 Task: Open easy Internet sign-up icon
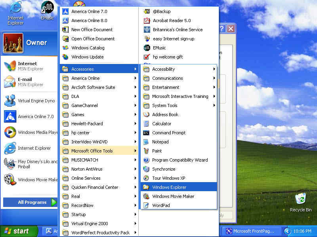point(147,39)
